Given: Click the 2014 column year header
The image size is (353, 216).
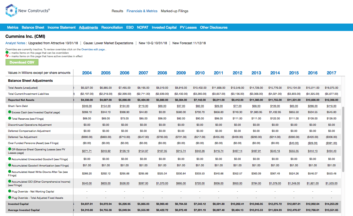Looking at the screenshot, I should 275,73.
